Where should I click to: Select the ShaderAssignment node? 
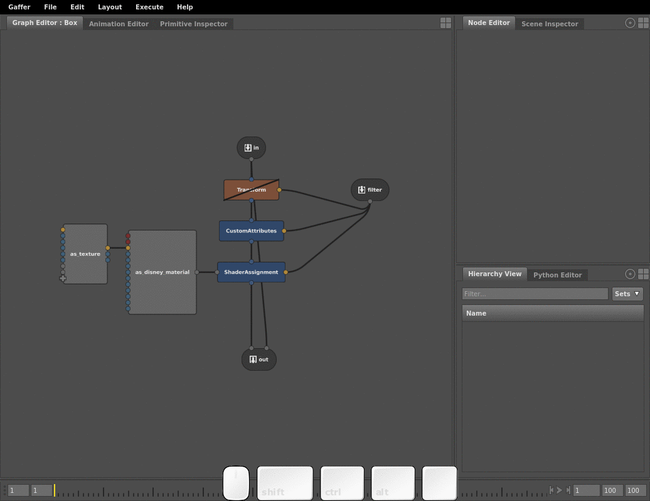(x=251, y=272)
